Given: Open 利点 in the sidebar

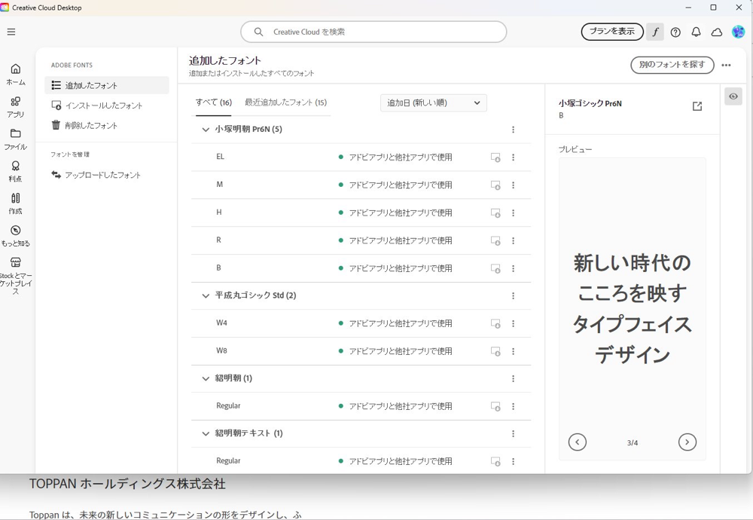Looking at the screenshot, I should (x=15, y=172).
